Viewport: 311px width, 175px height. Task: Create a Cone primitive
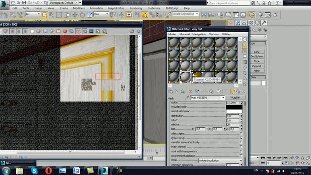tap(257, 52)
